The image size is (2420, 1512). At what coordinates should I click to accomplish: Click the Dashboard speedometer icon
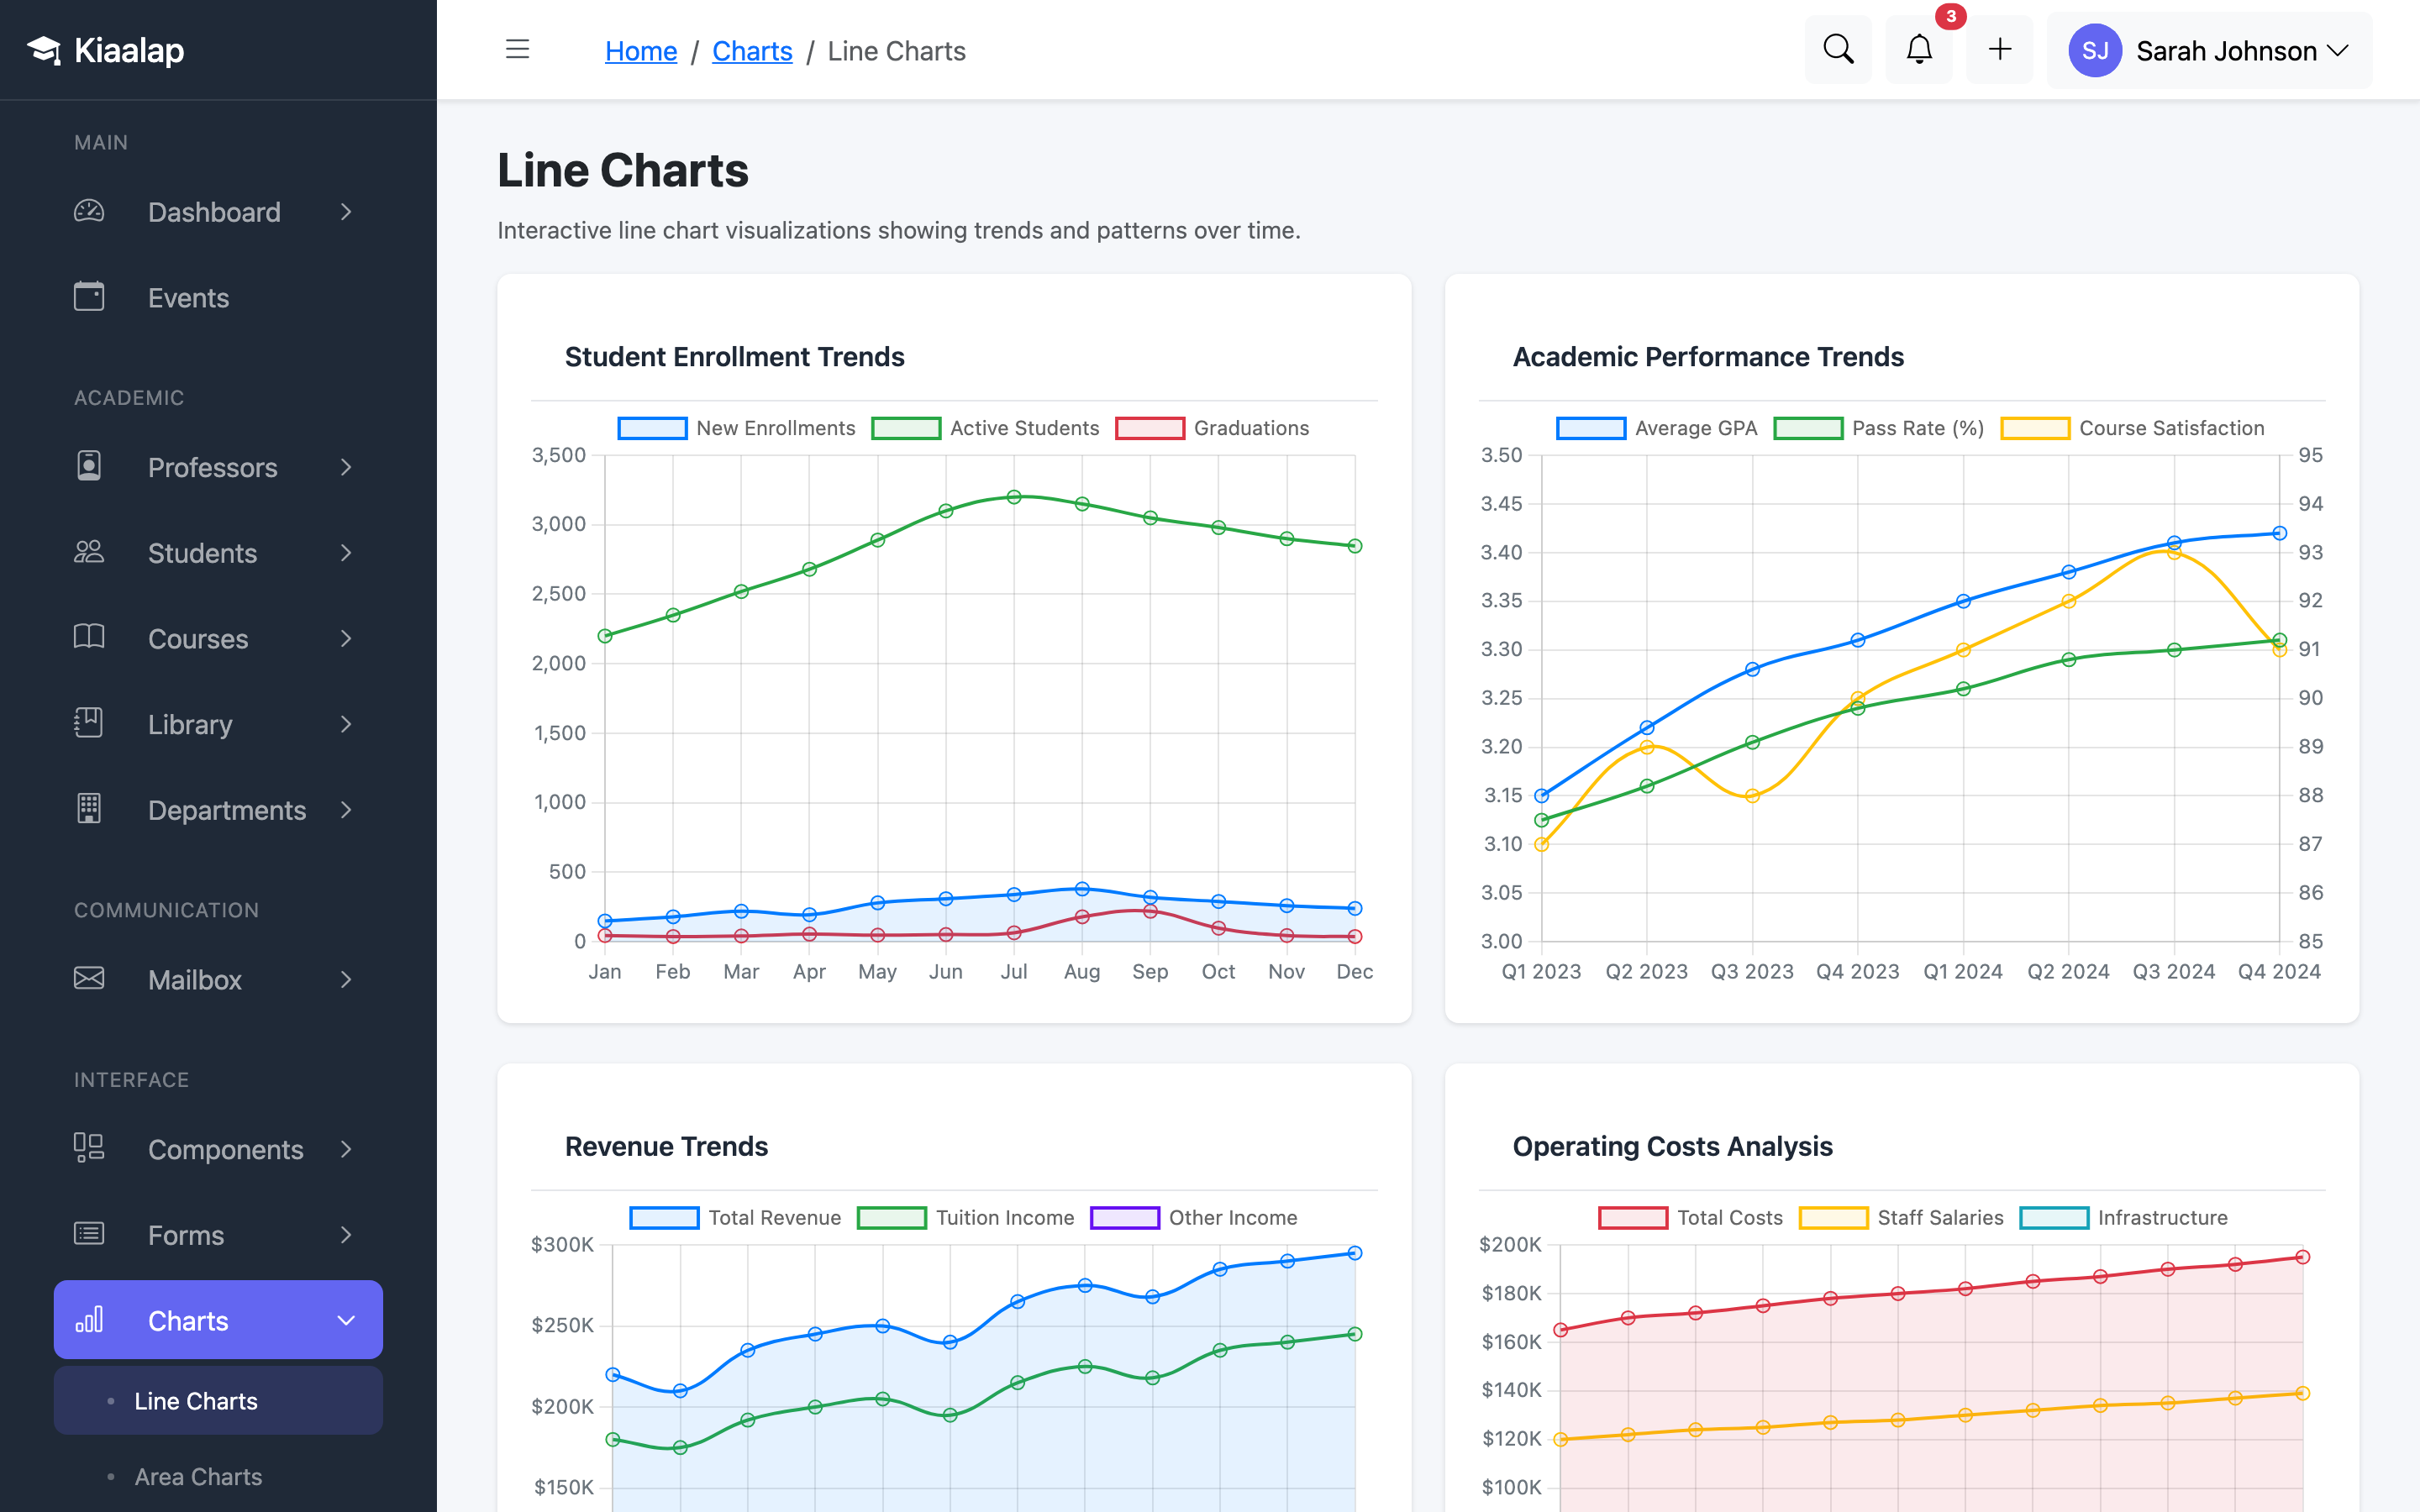[89, 211]
